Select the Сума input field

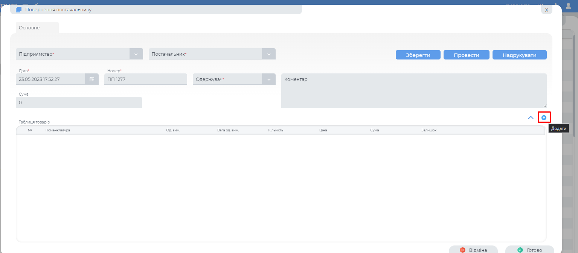pyautogui.click(x=79, y=102)
